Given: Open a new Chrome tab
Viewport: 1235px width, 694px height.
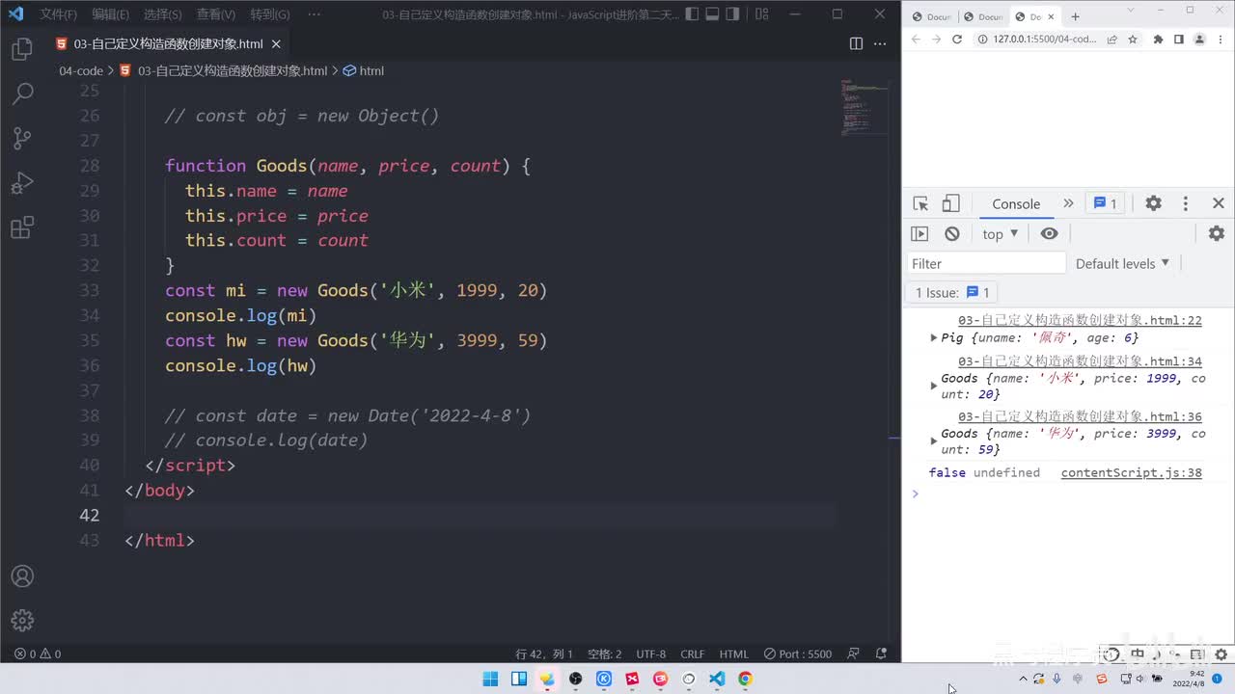Looking at the screenshot, I should pos(1075,16).
